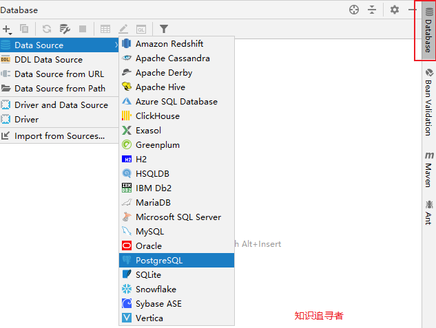Click the table editor grid icon
This screenshot has height=328, width=436.
click(x=105, y=29)
